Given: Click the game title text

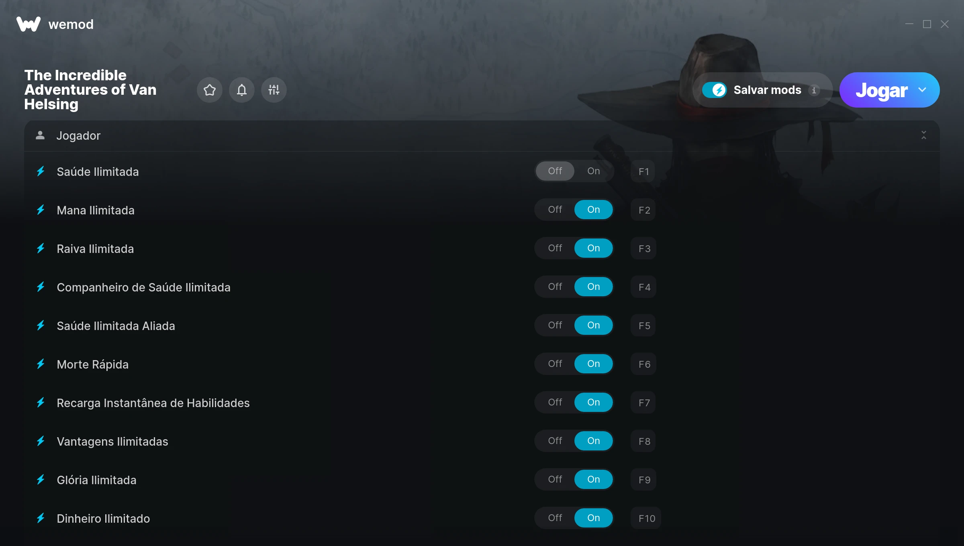Looking at the screenshot, I should click(90, 90).
